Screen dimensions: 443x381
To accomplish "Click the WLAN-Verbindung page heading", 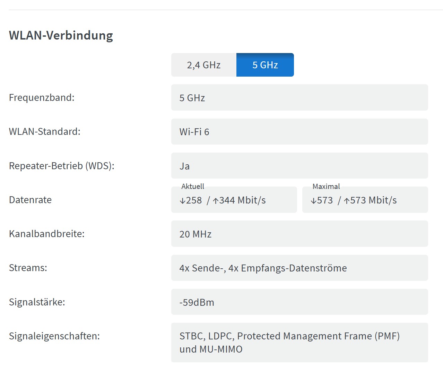I will click(x=61, y=35).
